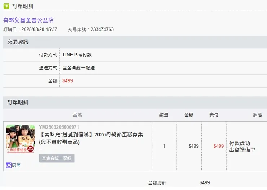Click the 金額 column header

[x=189, y=115]
